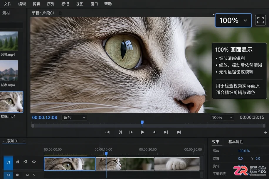Select the 猫咪.mp4 thumbnail
The image size is (269, 179).
pyautogui.click(x=11, y=102)
